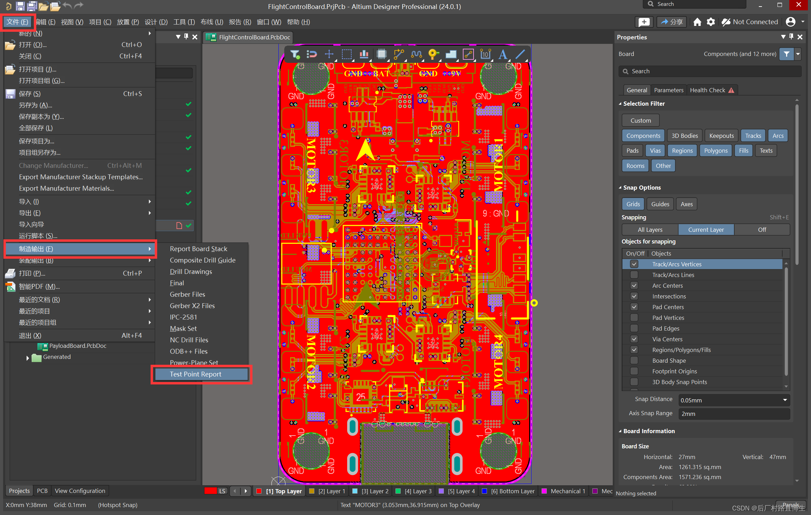Click the Save All icon in title bar

32,6
